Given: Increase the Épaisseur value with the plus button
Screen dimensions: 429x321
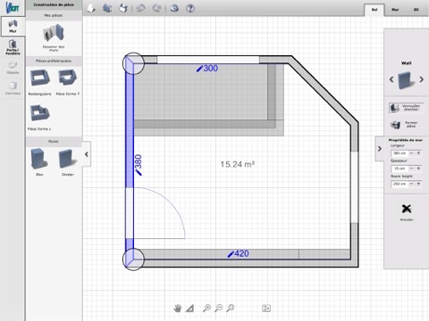Looking at the screenshot, I should pyautogui.click(x=418, y=169).
